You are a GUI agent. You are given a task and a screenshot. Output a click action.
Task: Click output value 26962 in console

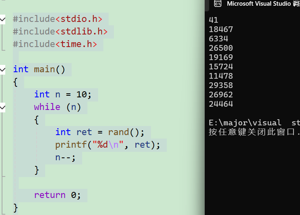(x=221, y=95)
